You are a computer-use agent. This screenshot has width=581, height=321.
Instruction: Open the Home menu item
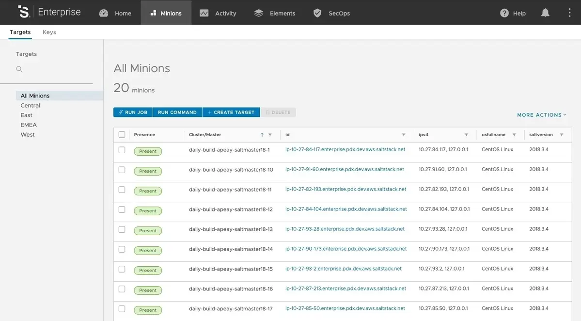123,14
